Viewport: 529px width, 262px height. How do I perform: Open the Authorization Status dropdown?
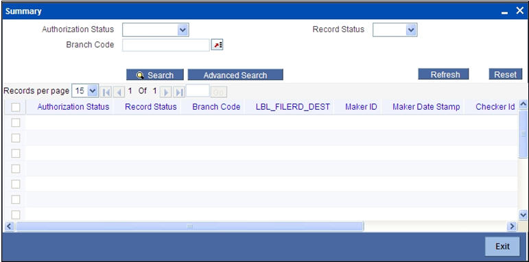(x=156, y=29)
